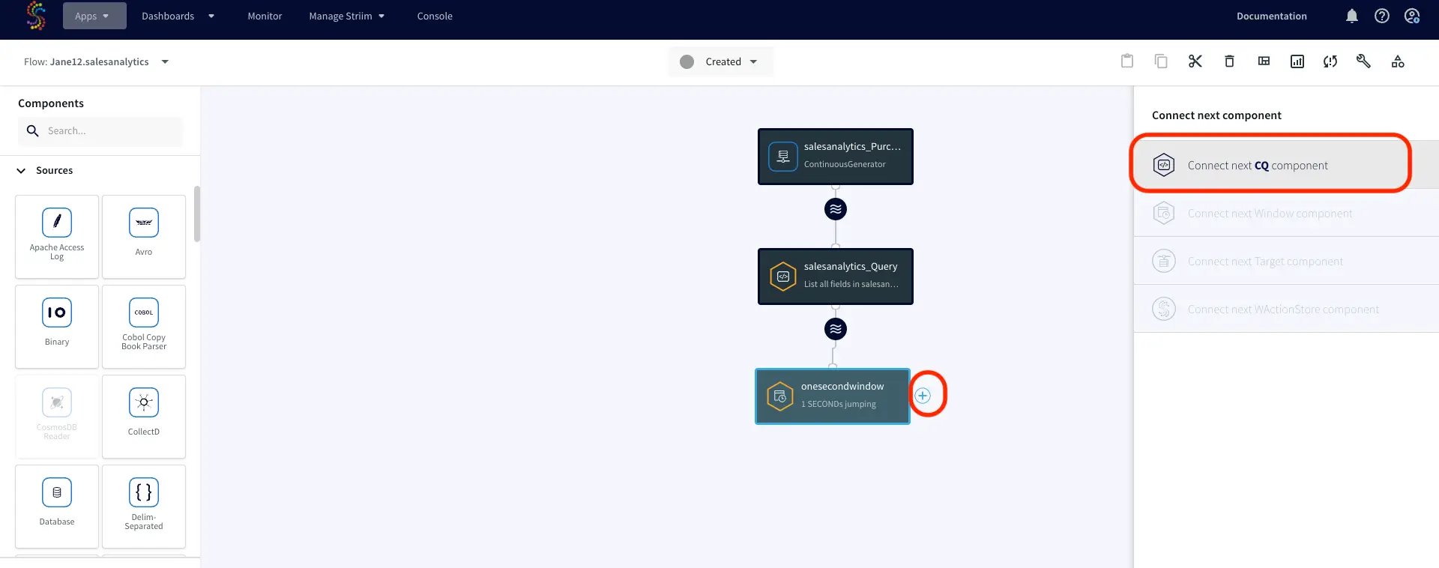1439x568 pixels.
Task: Click the components Search field
Action: [109, 131]
